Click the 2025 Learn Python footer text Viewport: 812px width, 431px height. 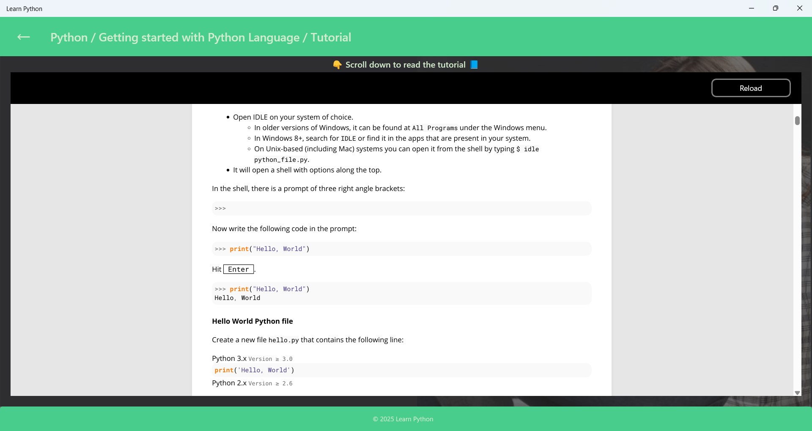click(x=403, y=419)
